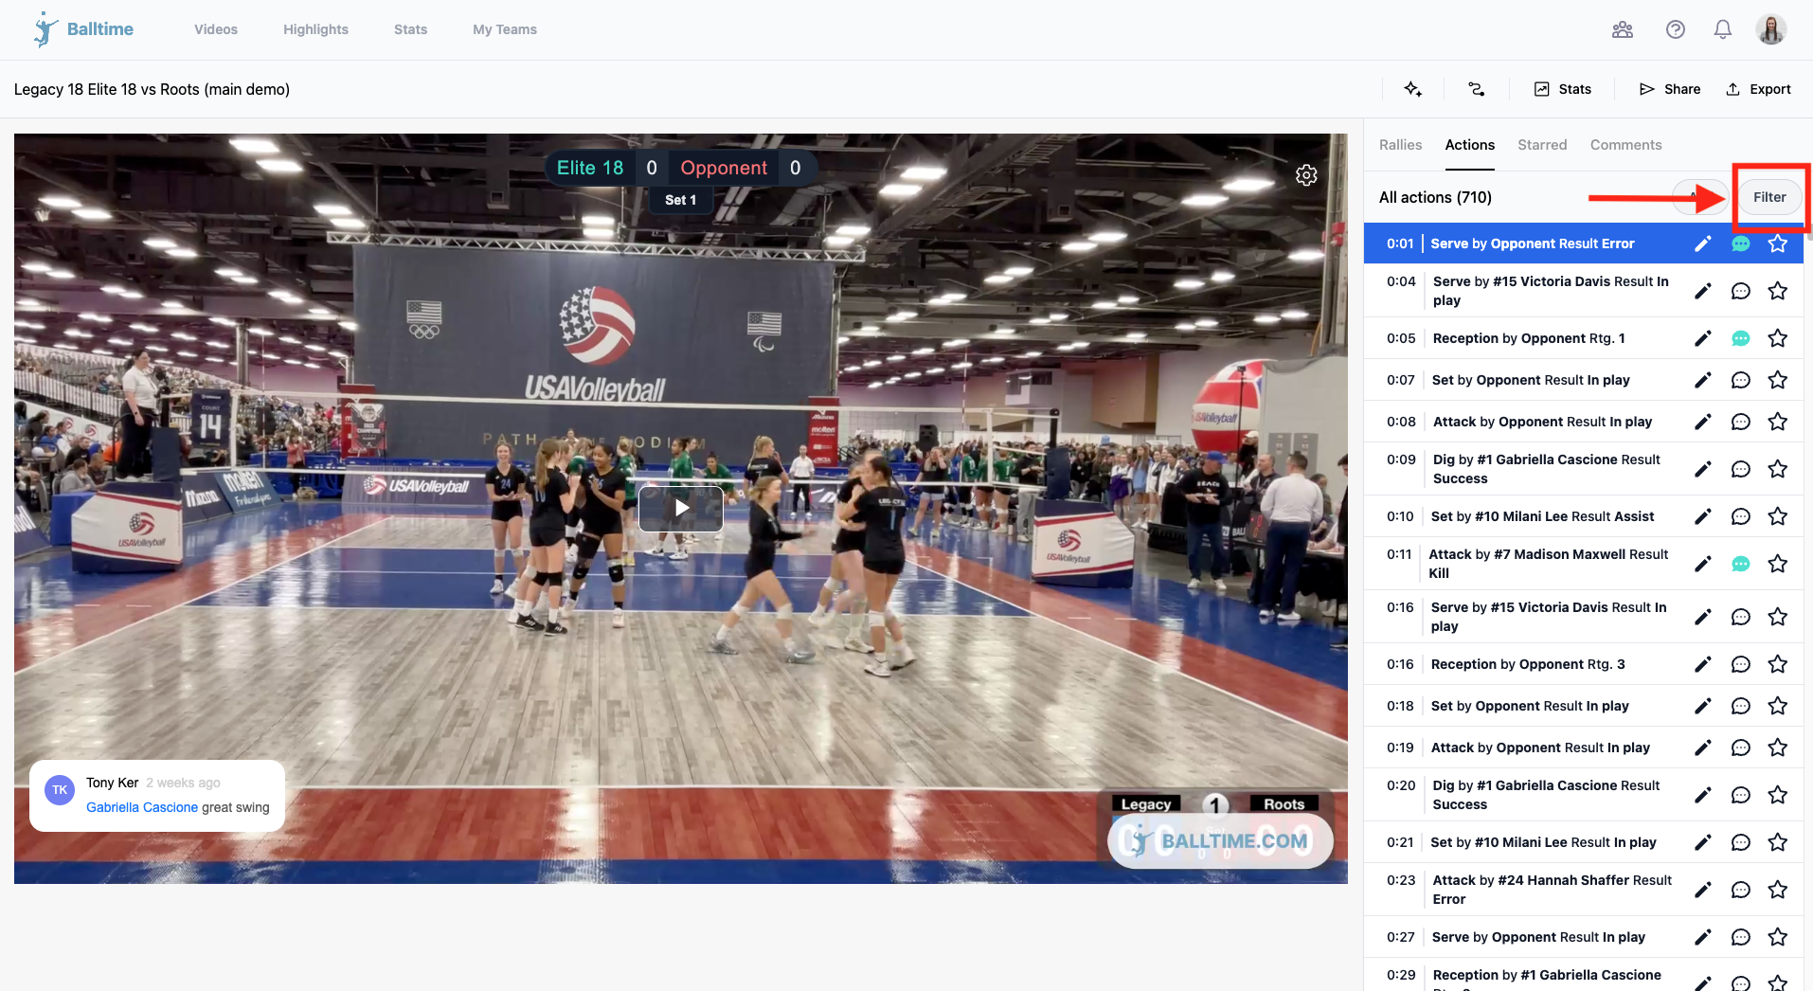Image resolution: width=1813 pixels, height=991 pixels.
Task: Open the Export menu
Action: tap(1758, 89)
